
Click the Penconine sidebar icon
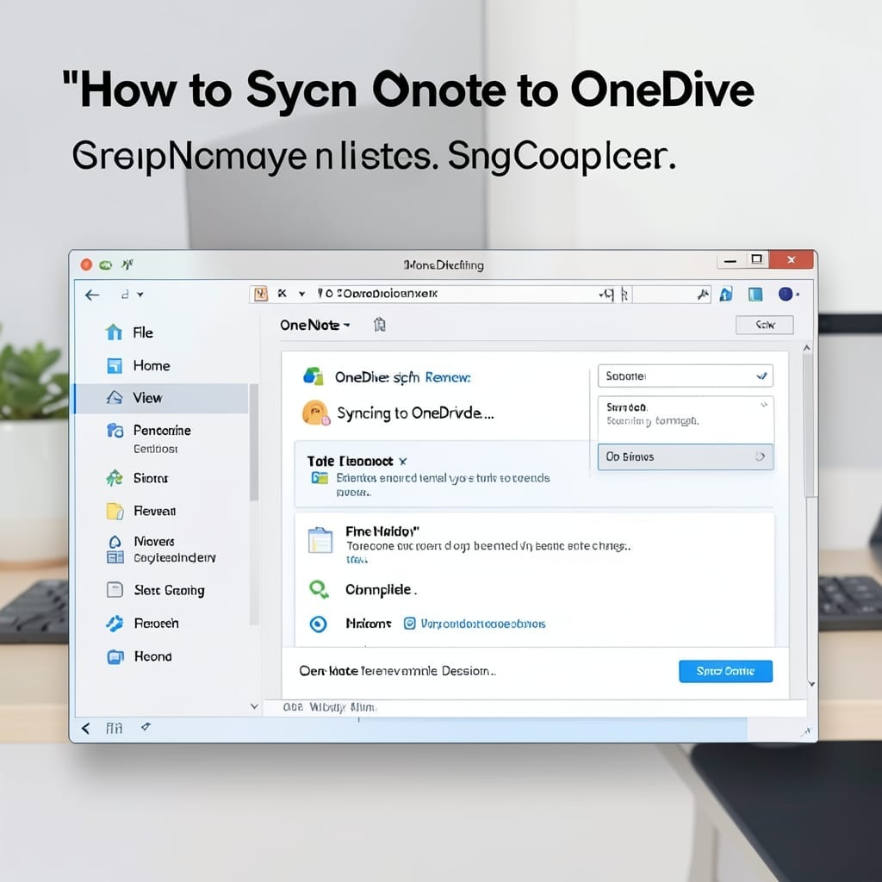(x=115, y=431)
